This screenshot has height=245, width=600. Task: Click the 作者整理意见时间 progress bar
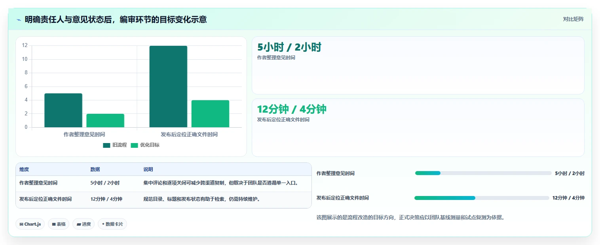click(x=483, y=173)
